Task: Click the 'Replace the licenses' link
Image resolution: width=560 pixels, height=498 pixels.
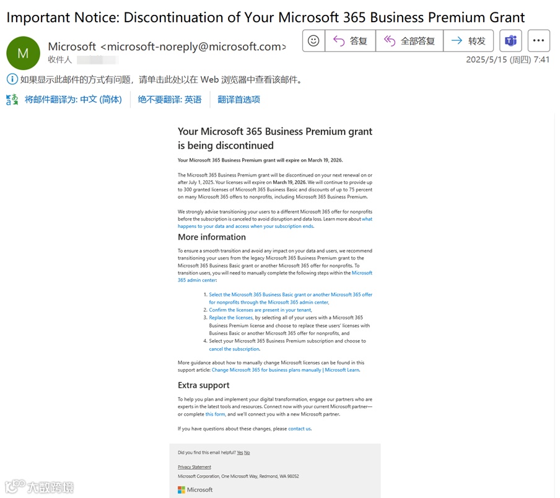Action: coord(230,317)
